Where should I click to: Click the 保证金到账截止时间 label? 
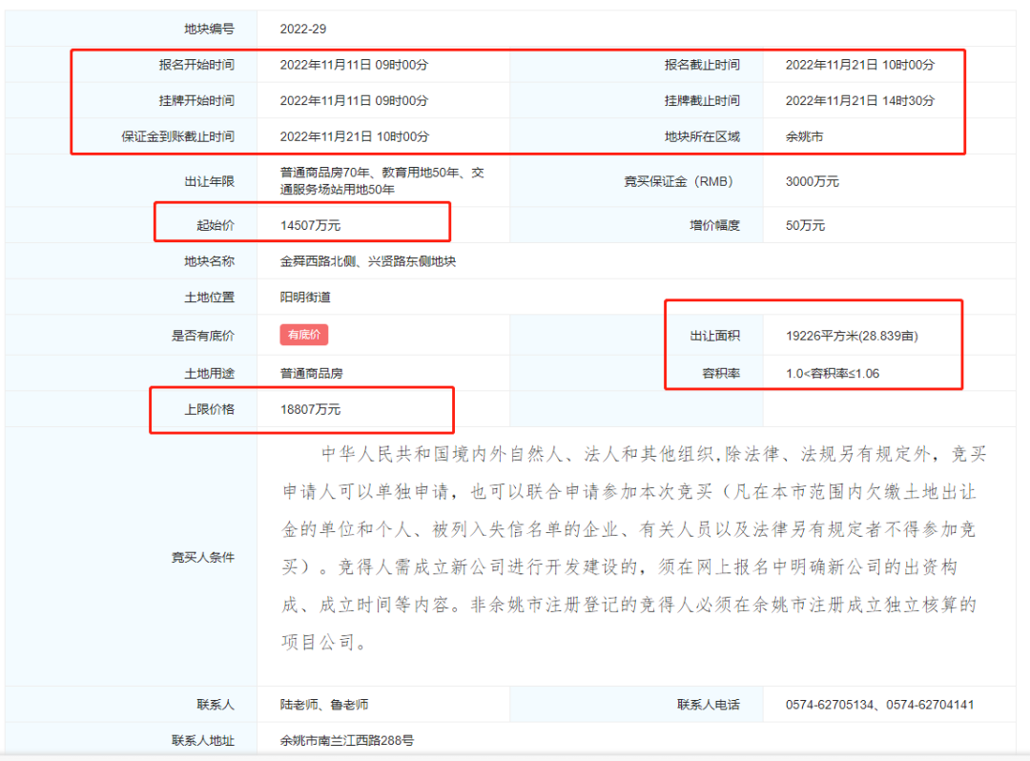(178, 136)
